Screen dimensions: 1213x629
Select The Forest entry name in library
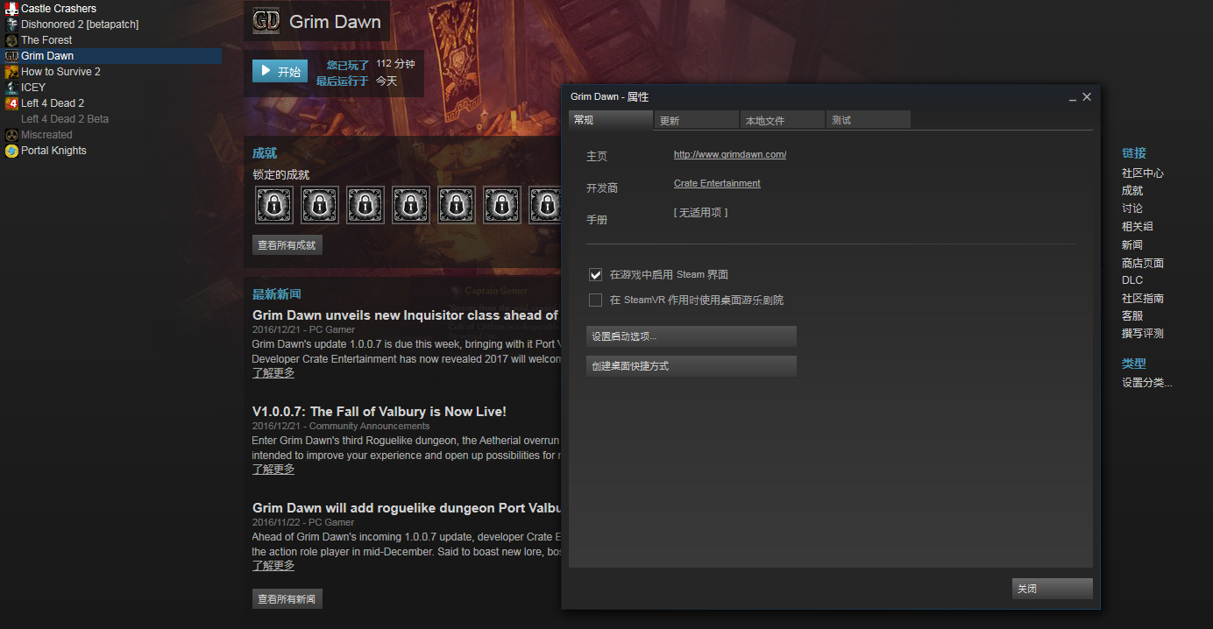[x=46, y=40]
